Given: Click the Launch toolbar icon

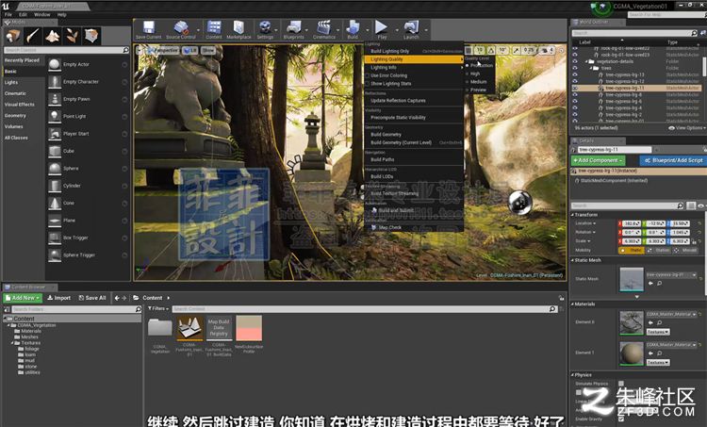Looking at the screenshot, I should tap(411, 27).
